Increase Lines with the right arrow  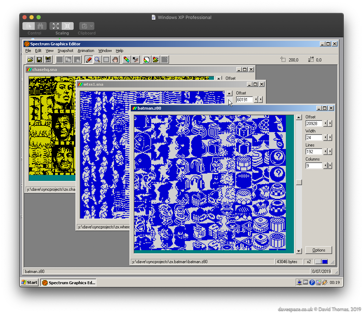coord(330,152)
